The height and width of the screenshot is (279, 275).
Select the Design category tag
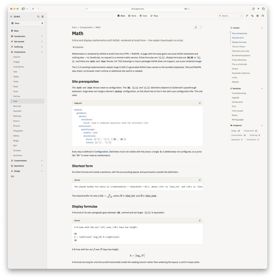[x=236, y=131]
